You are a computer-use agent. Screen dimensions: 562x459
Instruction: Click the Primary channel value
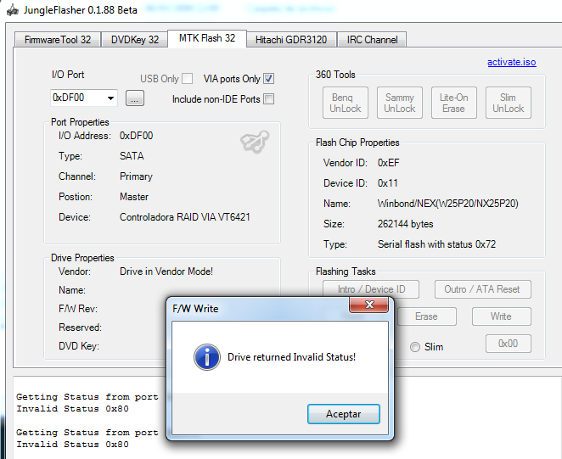(x=136, y=176)
